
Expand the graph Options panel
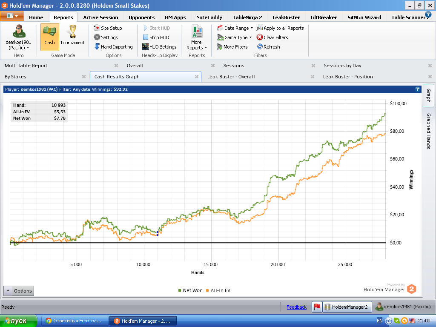pos(19,291)
